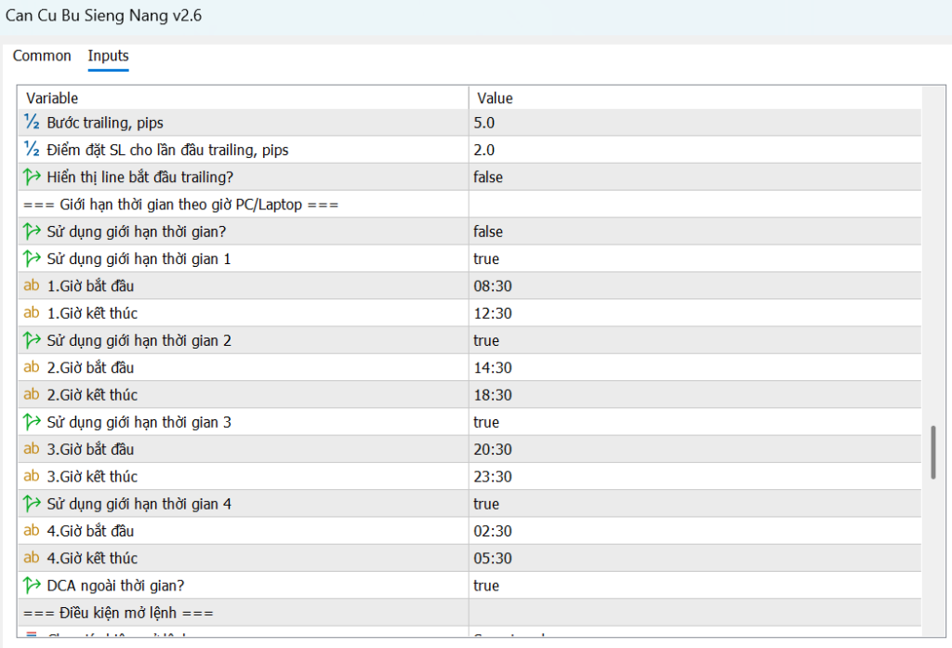The image size is (952, 648).
Task: Click the ab icon beside 2.Giờ kết thúc
Action: point(32,395)
